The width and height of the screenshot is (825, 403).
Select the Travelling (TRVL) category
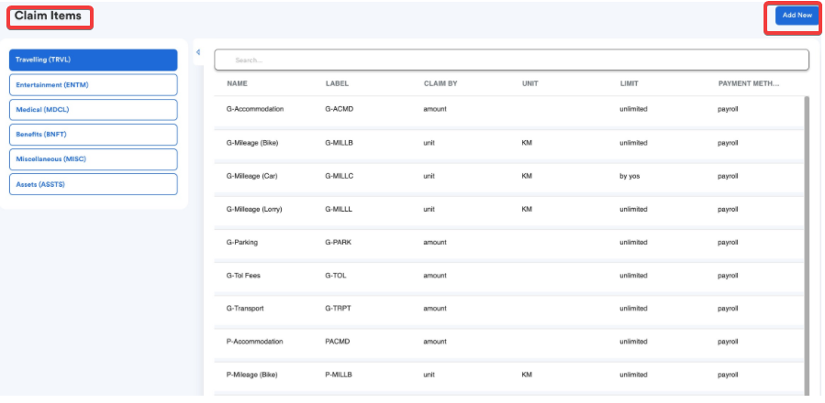pyautogui.click(x=93, y=60)
